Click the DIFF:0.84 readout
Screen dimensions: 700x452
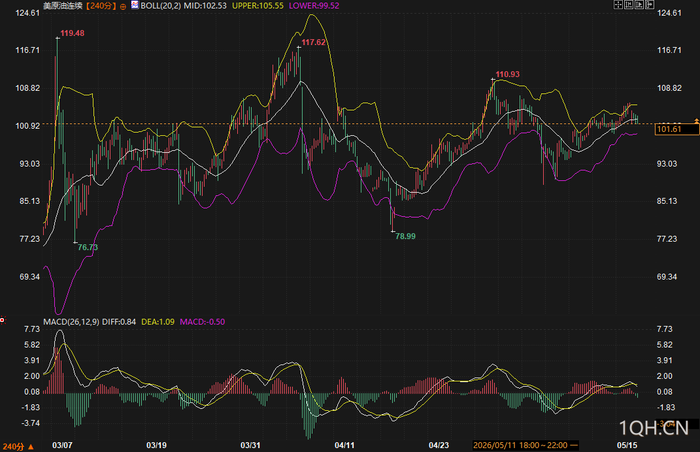pos(119,322)
